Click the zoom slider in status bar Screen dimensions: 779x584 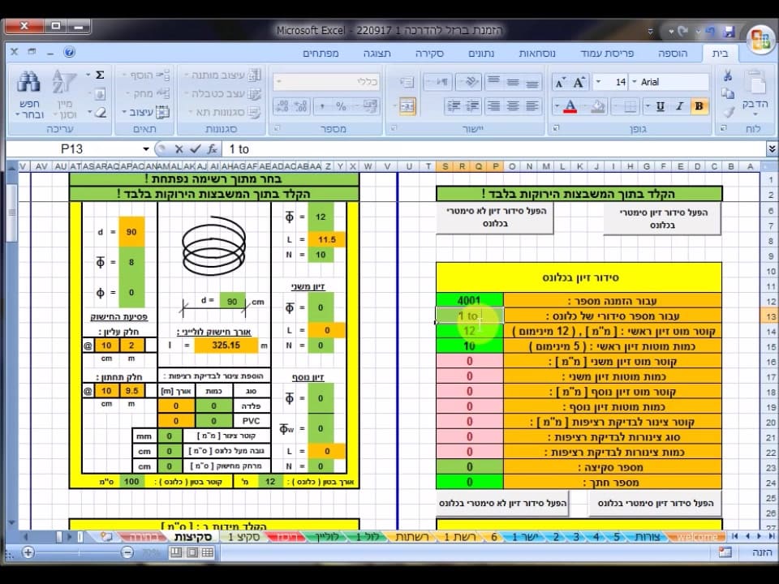pos(77,552)
